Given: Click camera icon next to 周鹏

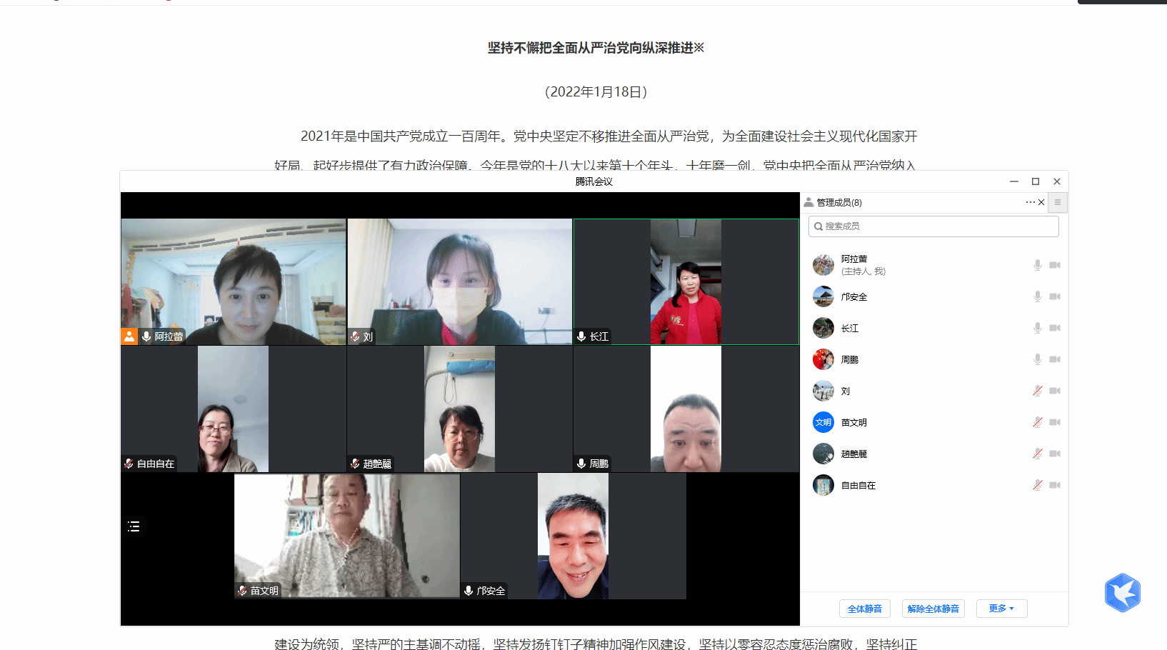Looking at the screenshot, I should pos(1054,359).
